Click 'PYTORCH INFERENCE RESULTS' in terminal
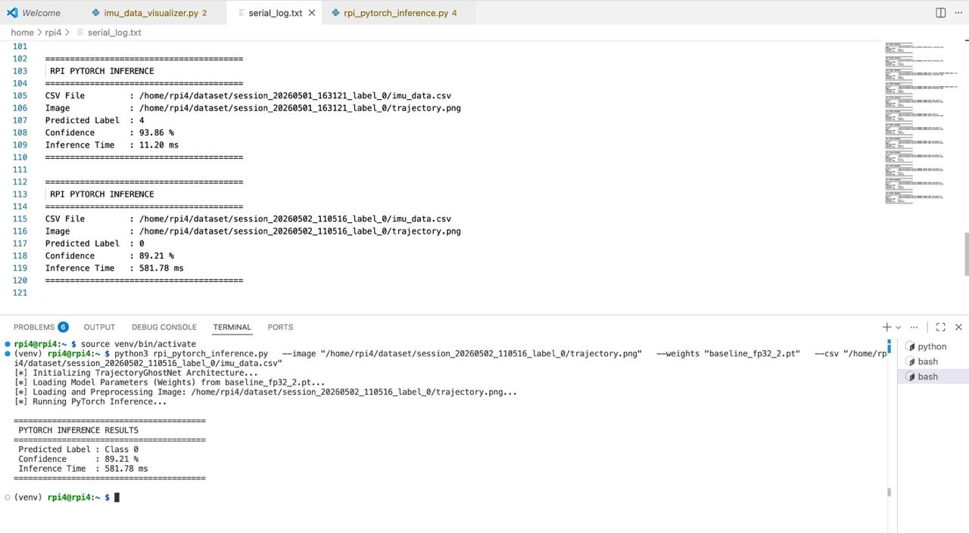Image resolution: width=969 pixels, height=533 pixels. (x=79, y=430)
